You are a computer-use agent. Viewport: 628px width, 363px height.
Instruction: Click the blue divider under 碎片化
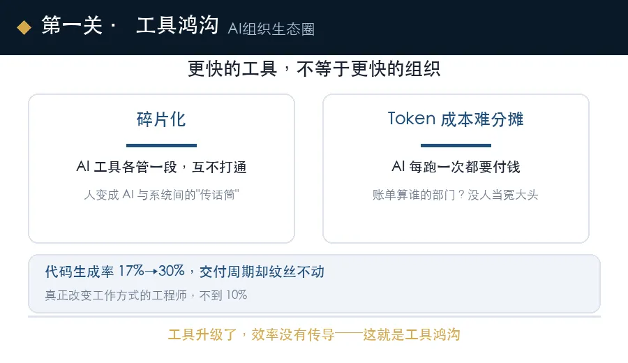[x=161, y=145]
